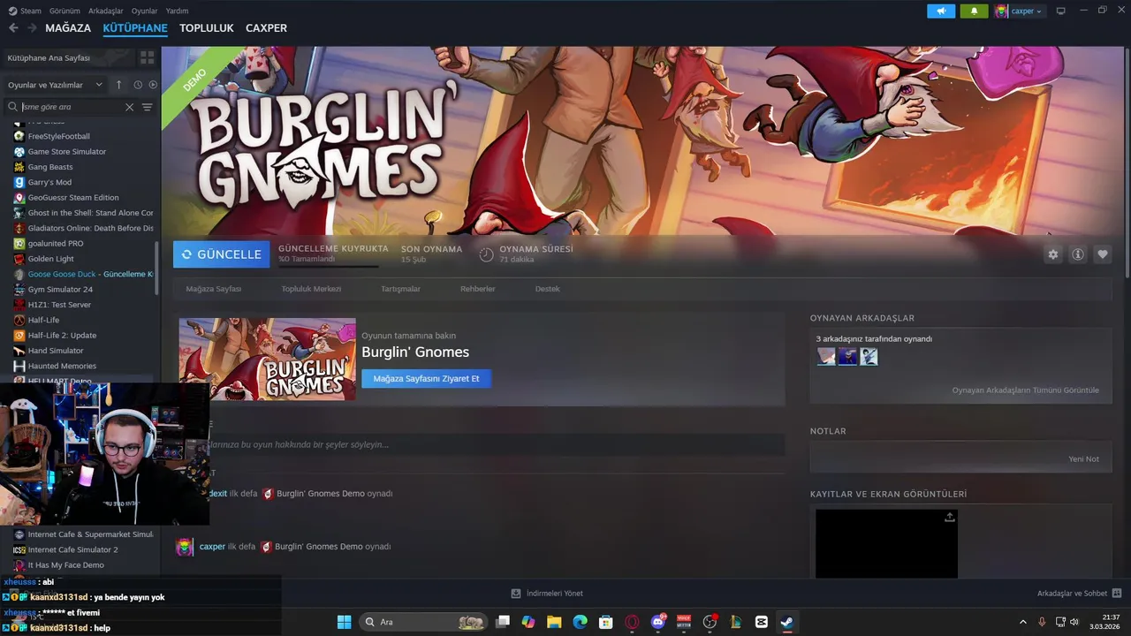Viewport: 1131px width, 636px height.
Task: Go forward with the navigation arrow
Action: (x=33, y=28)
